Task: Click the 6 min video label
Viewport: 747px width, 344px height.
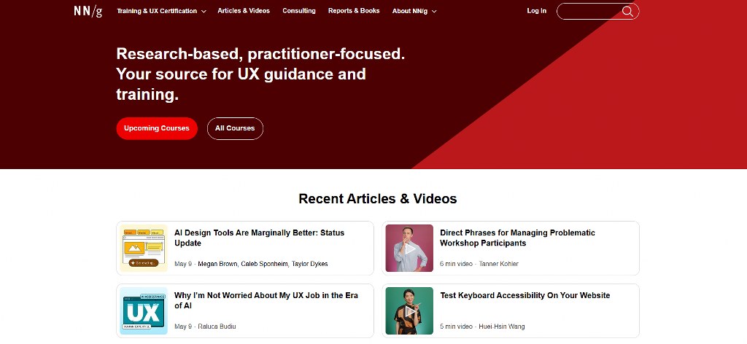Action: pyautogui.click(x=456, y=264)
